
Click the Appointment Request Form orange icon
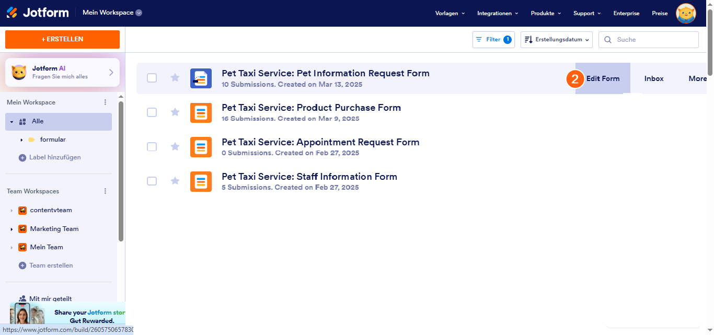(201, 147)
